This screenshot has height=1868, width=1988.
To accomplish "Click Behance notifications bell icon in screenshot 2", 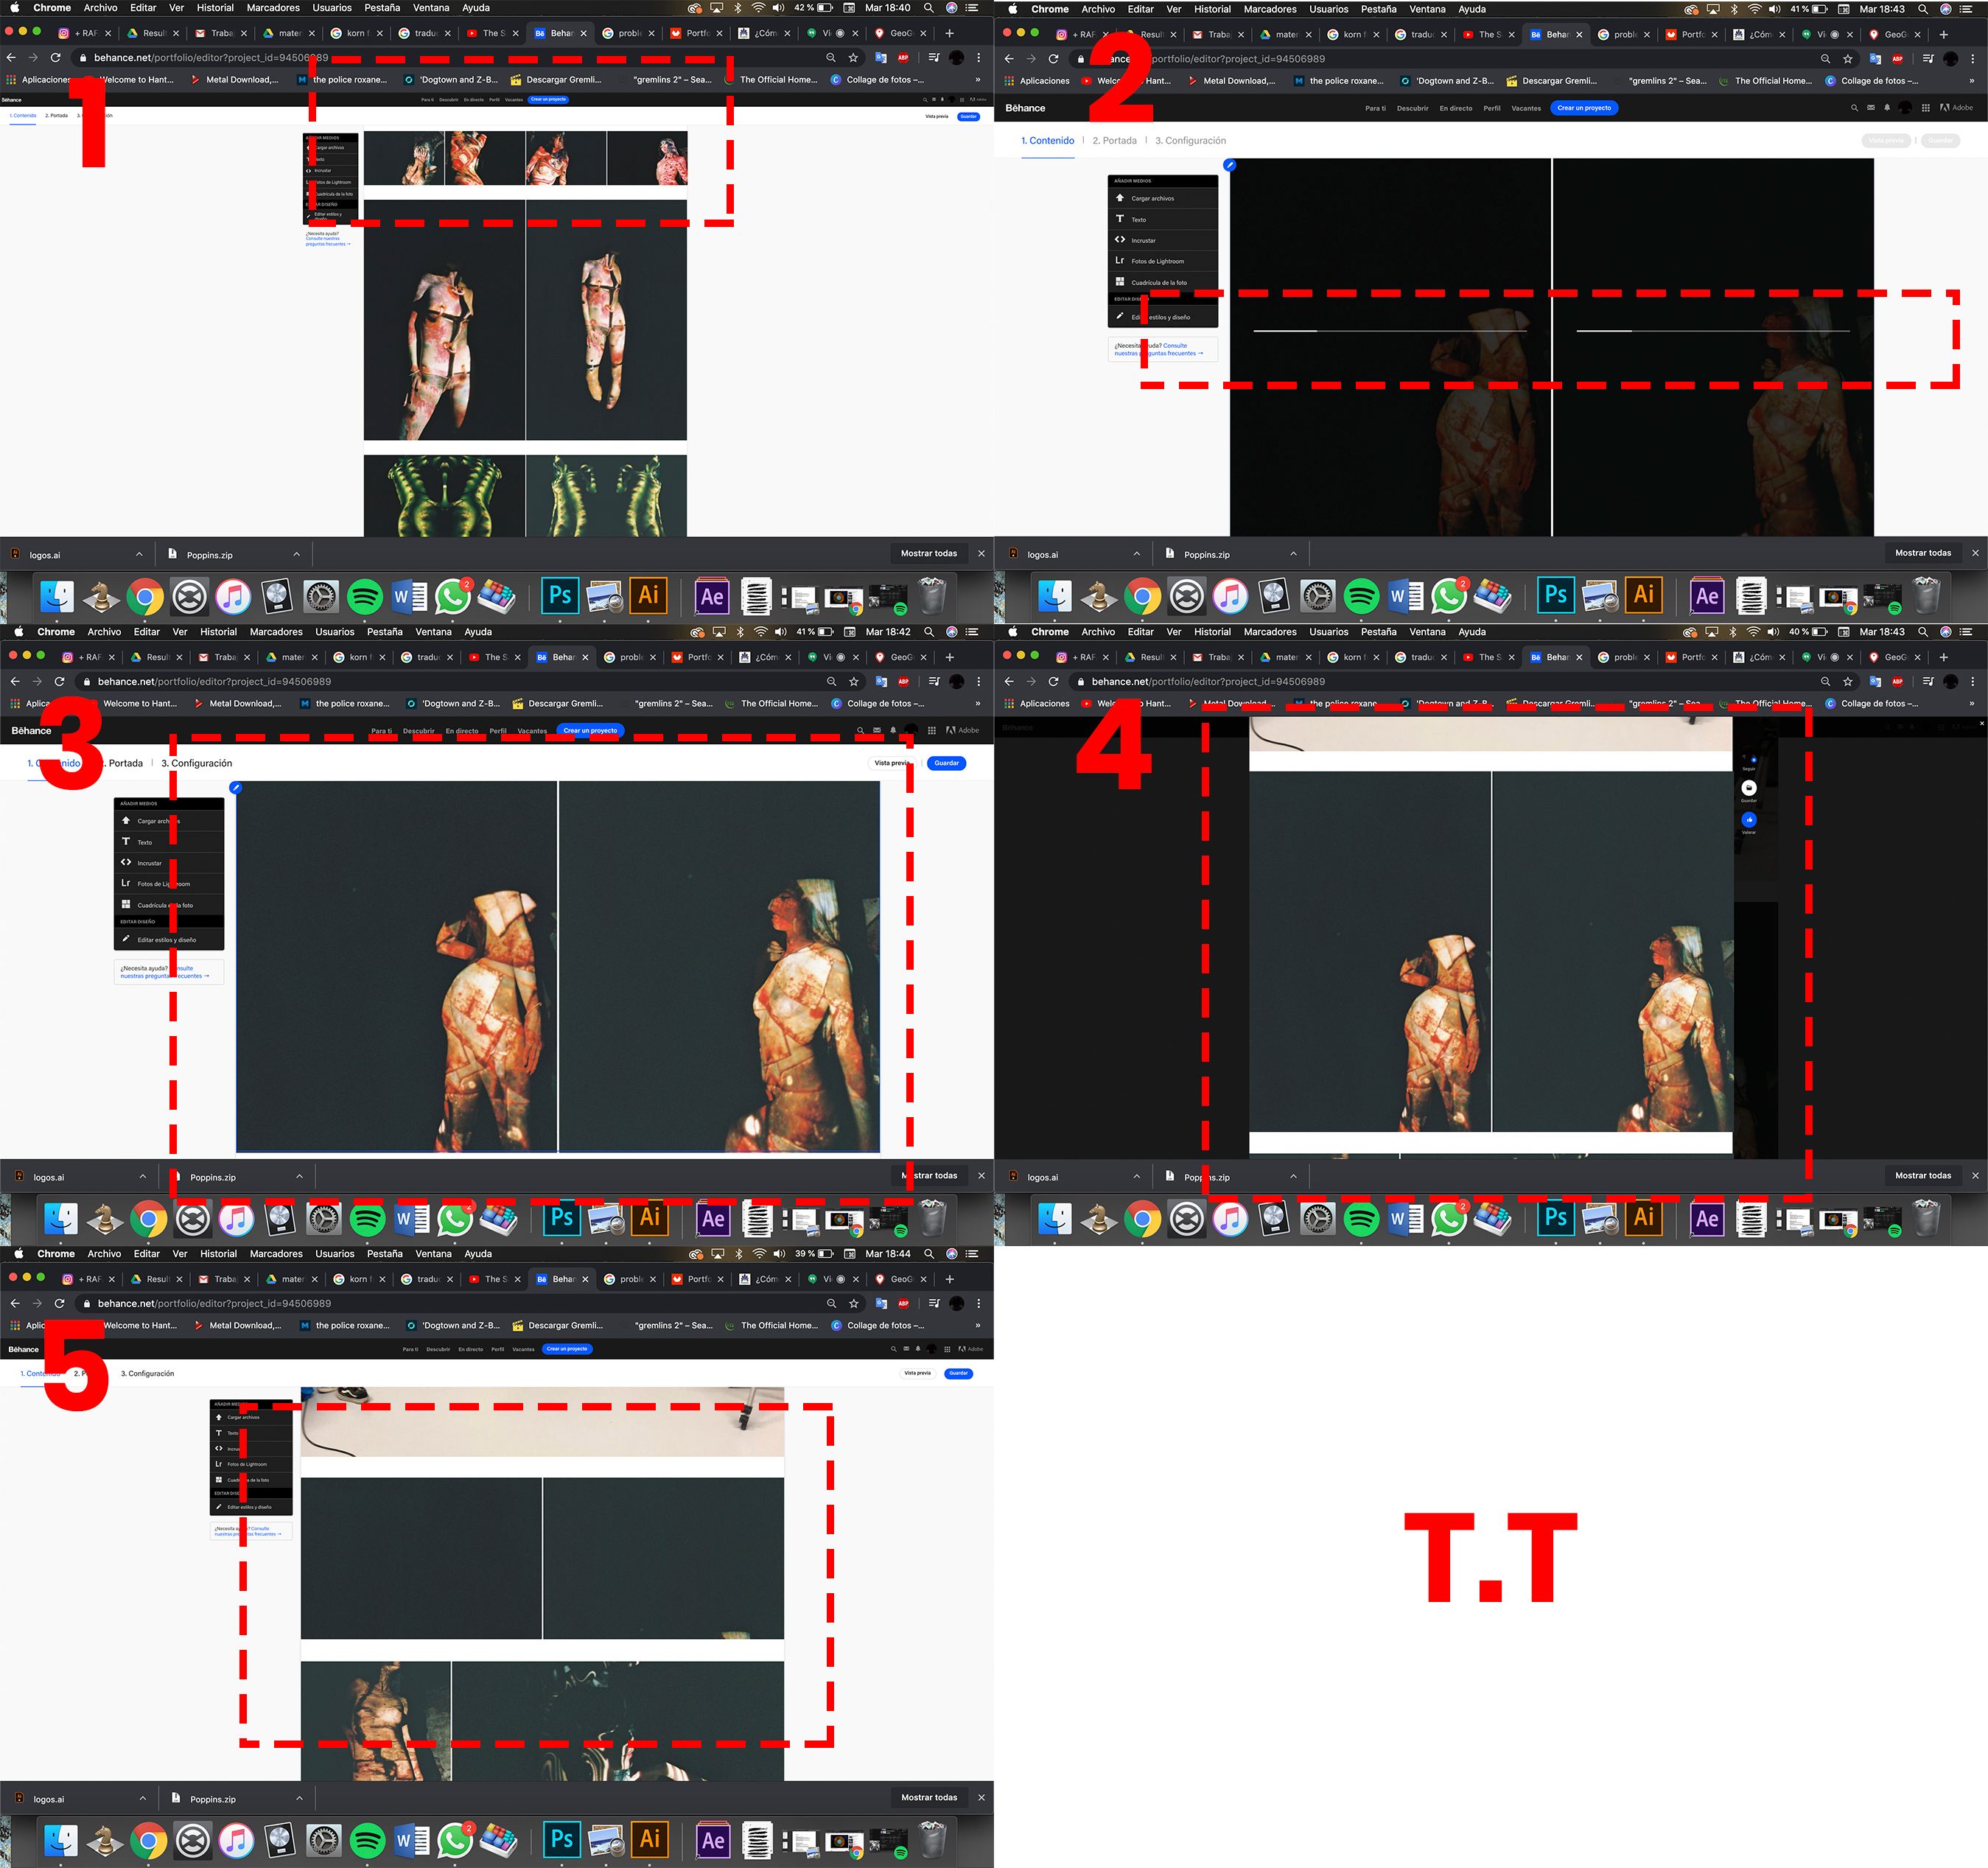I will pos(1887,108).
